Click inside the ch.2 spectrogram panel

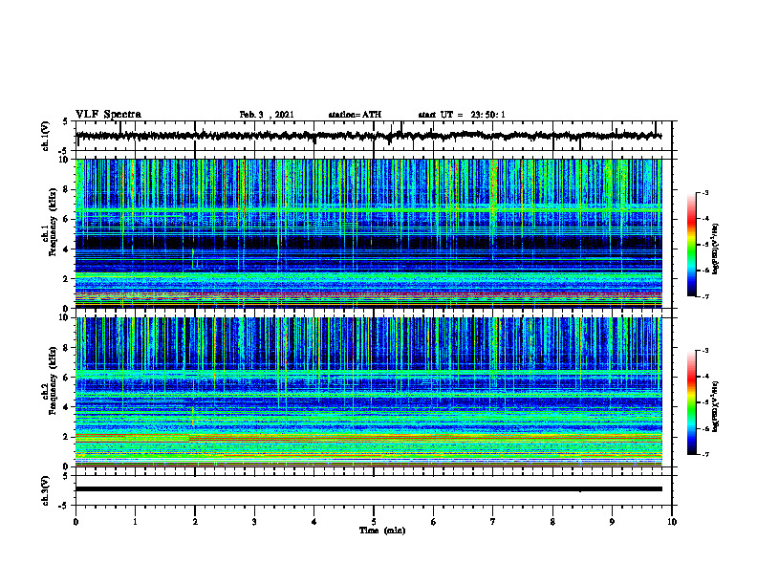368,392
